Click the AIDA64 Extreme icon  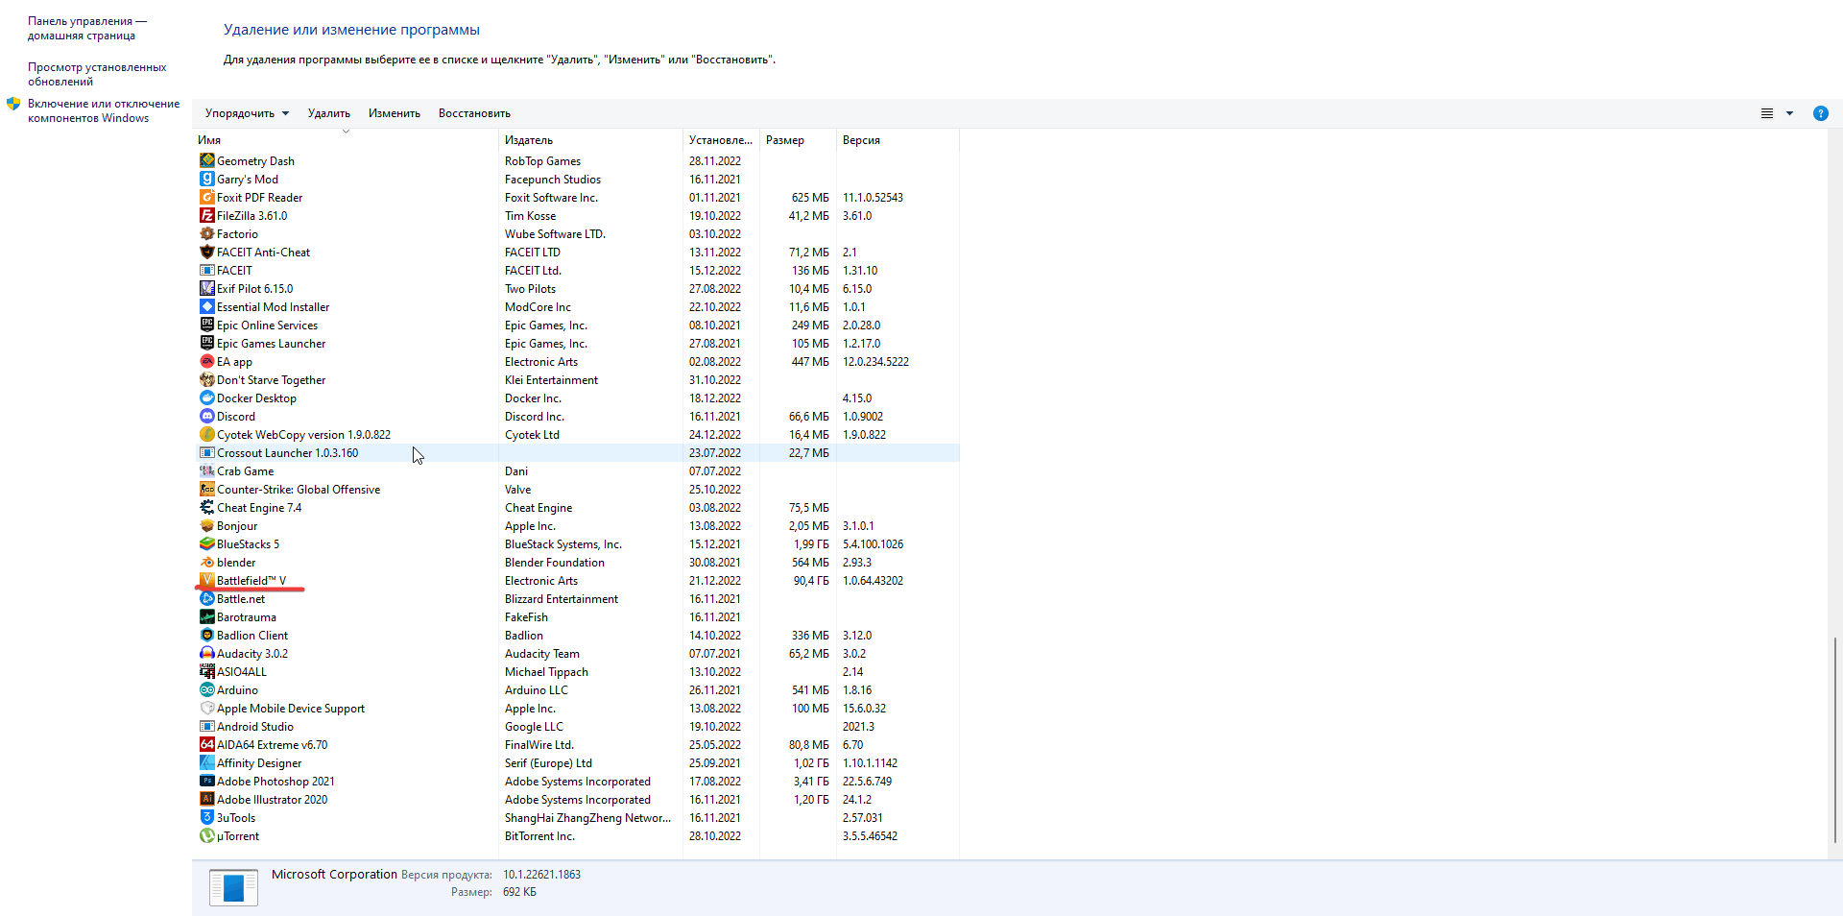pos(206,744)
